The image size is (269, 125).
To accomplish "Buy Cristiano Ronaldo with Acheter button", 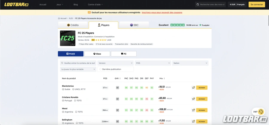I will tap(202, 99).
